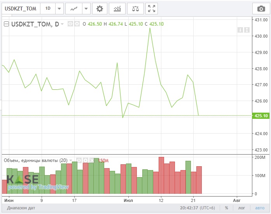Open the powered by TradingView link
Screen dimensions: 271x214
[x=38, y=187]
